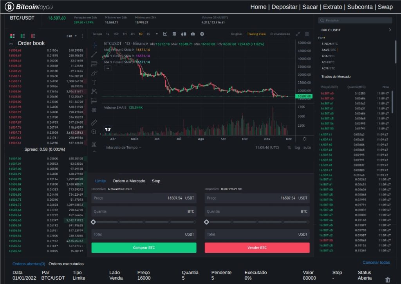
Task: Open the Intervalo de Tempo dropdown
Action: click(x=123, y=147)
